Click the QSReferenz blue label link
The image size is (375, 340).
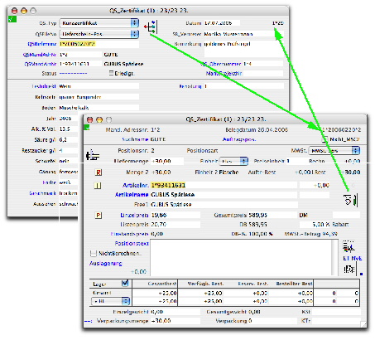(x=42, y=44)
